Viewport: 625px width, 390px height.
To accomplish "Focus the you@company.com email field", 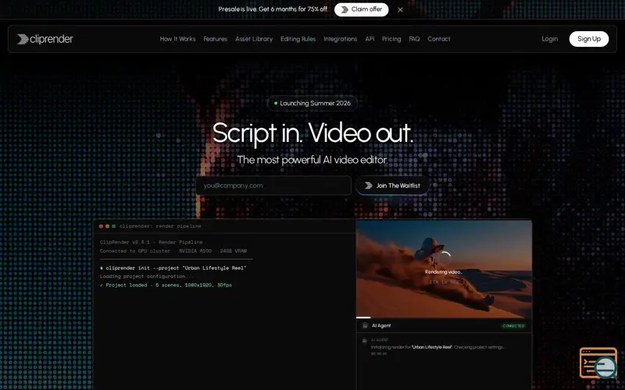I will (x=273, y=186).
